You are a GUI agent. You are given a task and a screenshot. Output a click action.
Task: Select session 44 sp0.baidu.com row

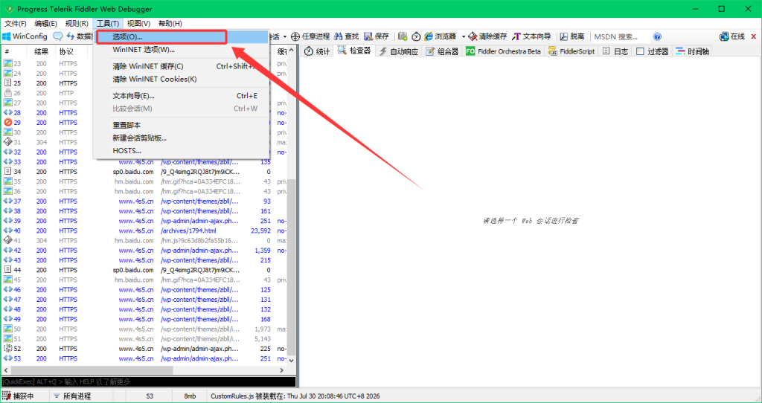pos(144,270)
